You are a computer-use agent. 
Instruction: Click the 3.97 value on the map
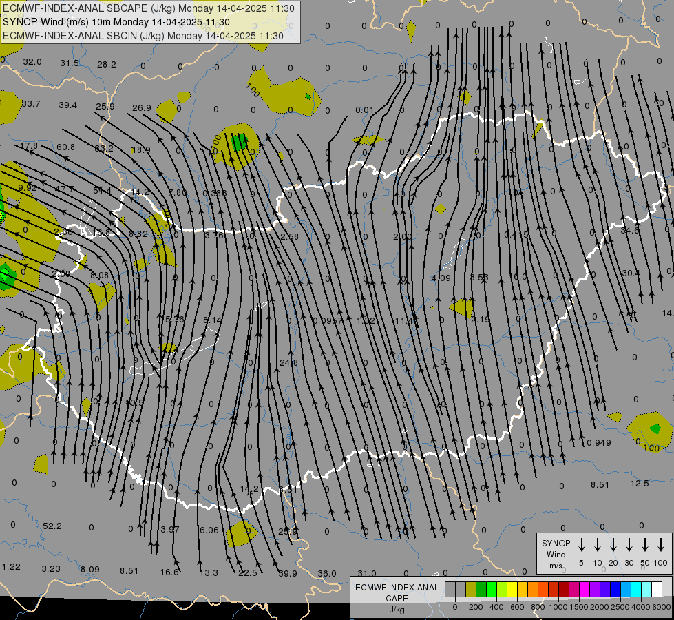(x=170, y=529)
